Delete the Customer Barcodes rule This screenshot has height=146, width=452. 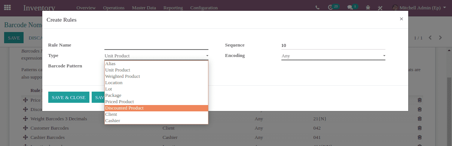(419, 128)
